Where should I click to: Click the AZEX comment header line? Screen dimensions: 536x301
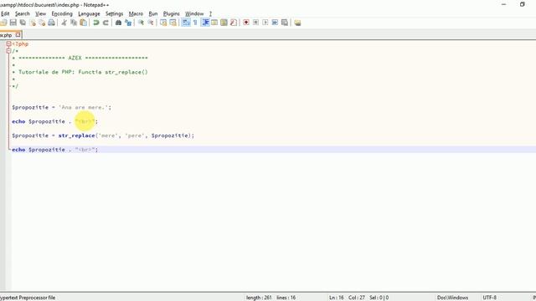[x=80, y=58]
